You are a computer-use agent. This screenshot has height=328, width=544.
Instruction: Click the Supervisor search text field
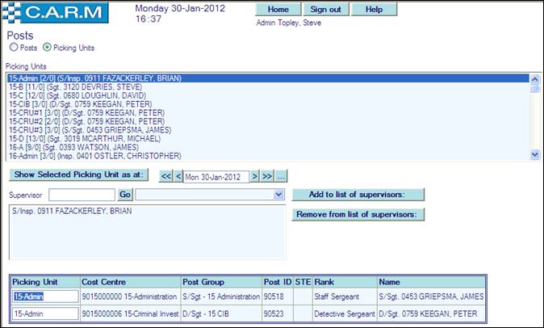pos(82,195)
